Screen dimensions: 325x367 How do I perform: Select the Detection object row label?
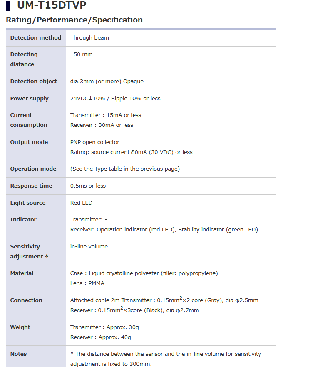click(34, 82)
